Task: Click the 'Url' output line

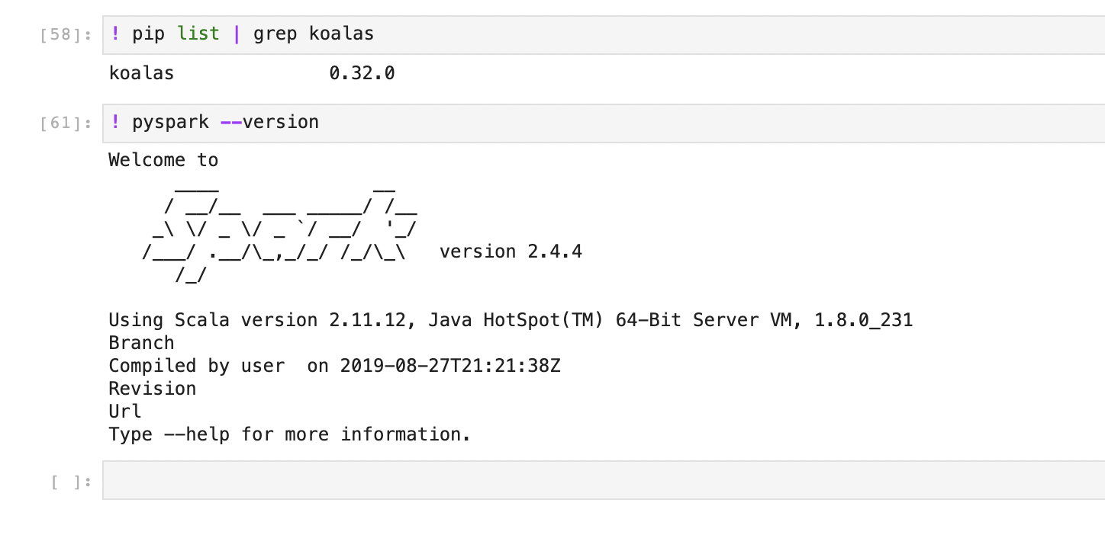Action: click(x=125, y=412)
